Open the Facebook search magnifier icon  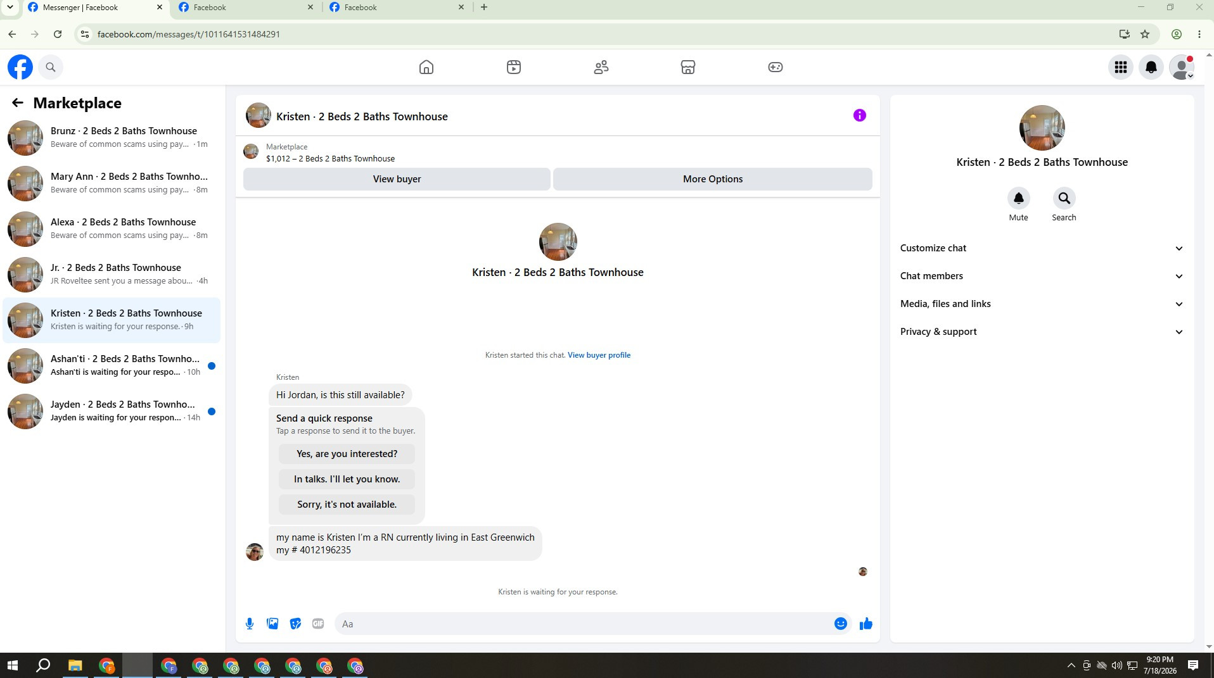pos(51,67)
